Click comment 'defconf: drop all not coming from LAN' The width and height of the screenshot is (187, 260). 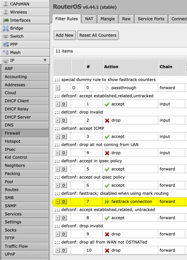coord(100,145)
